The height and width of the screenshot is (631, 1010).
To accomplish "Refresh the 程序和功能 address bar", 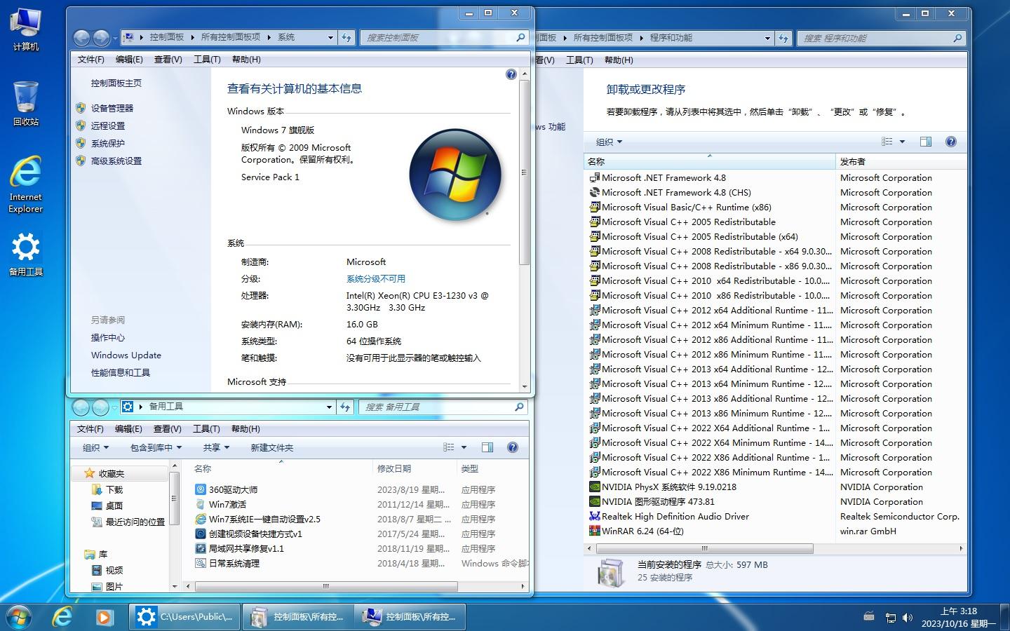I will point(783,38).
